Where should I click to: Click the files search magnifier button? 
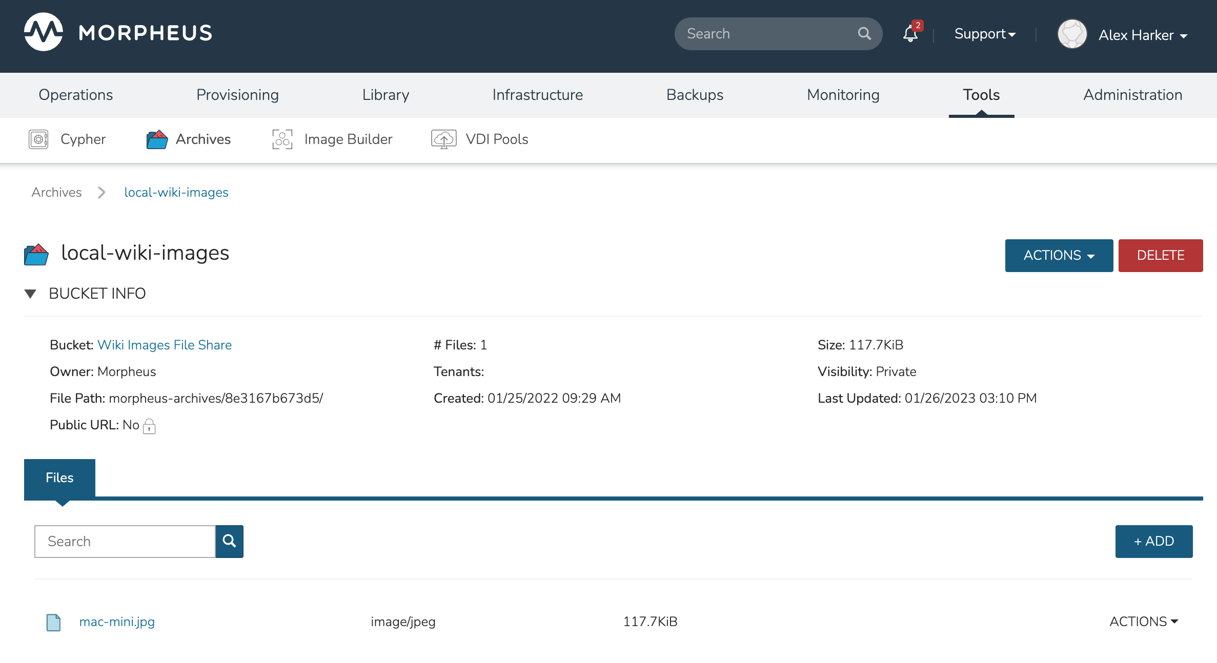click(x=229, y=541)
